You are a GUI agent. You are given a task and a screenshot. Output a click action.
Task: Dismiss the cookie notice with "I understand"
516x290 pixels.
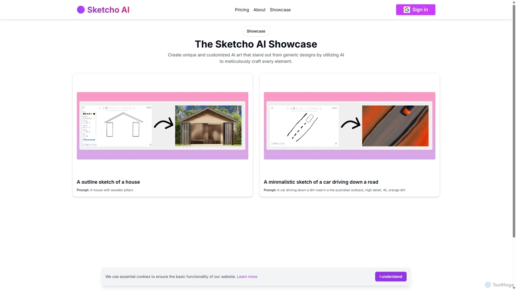391,277
